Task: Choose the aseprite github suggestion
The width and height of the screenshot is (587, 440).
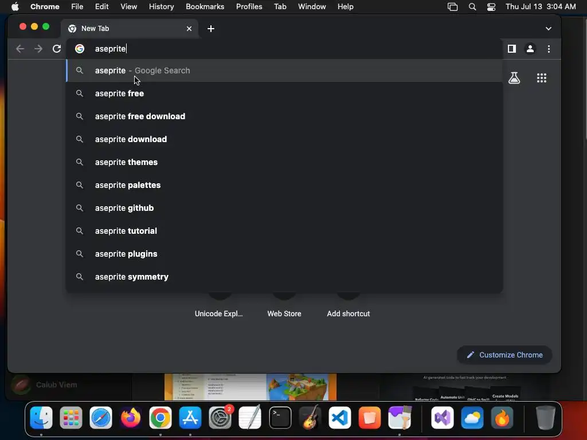Action: coord(284,208)
